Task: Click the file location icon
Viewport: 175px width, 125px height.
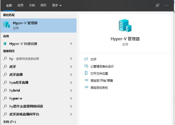Action: 86,73
